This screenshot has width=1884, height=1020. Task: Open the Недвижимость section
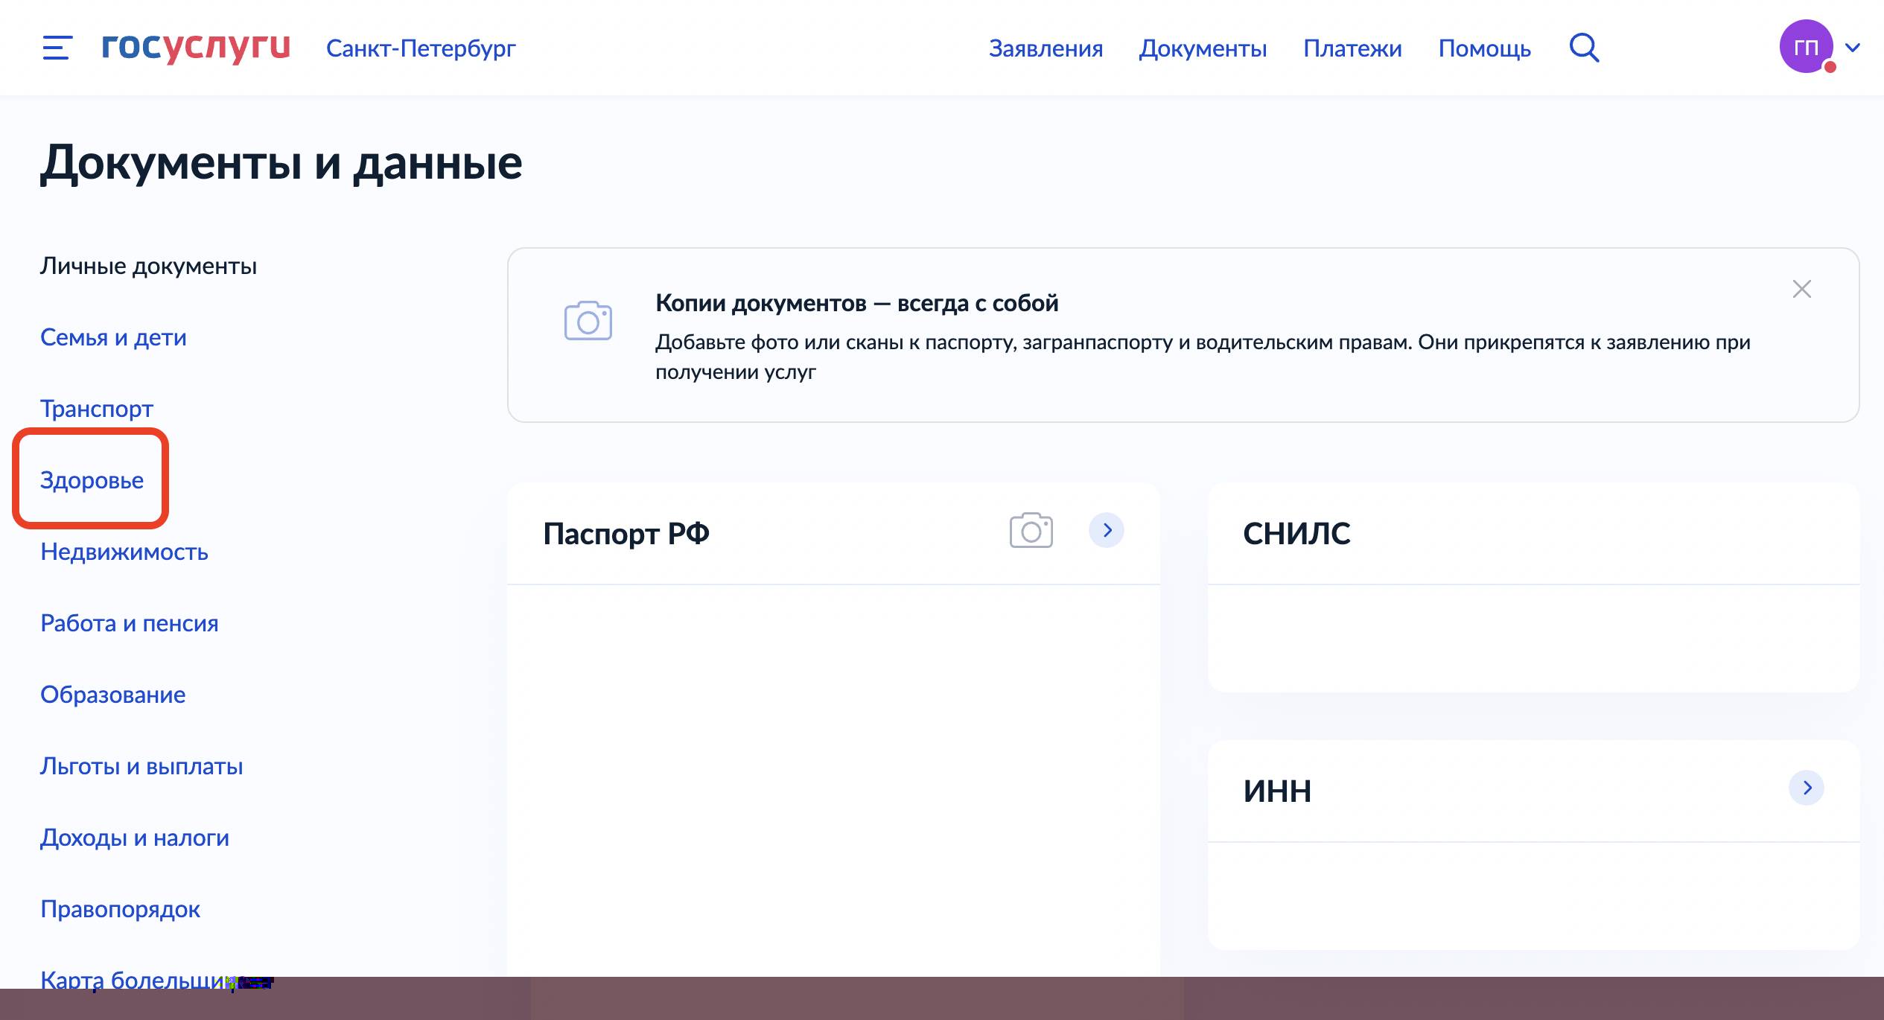pyautogui.click(x=124, y=552)
